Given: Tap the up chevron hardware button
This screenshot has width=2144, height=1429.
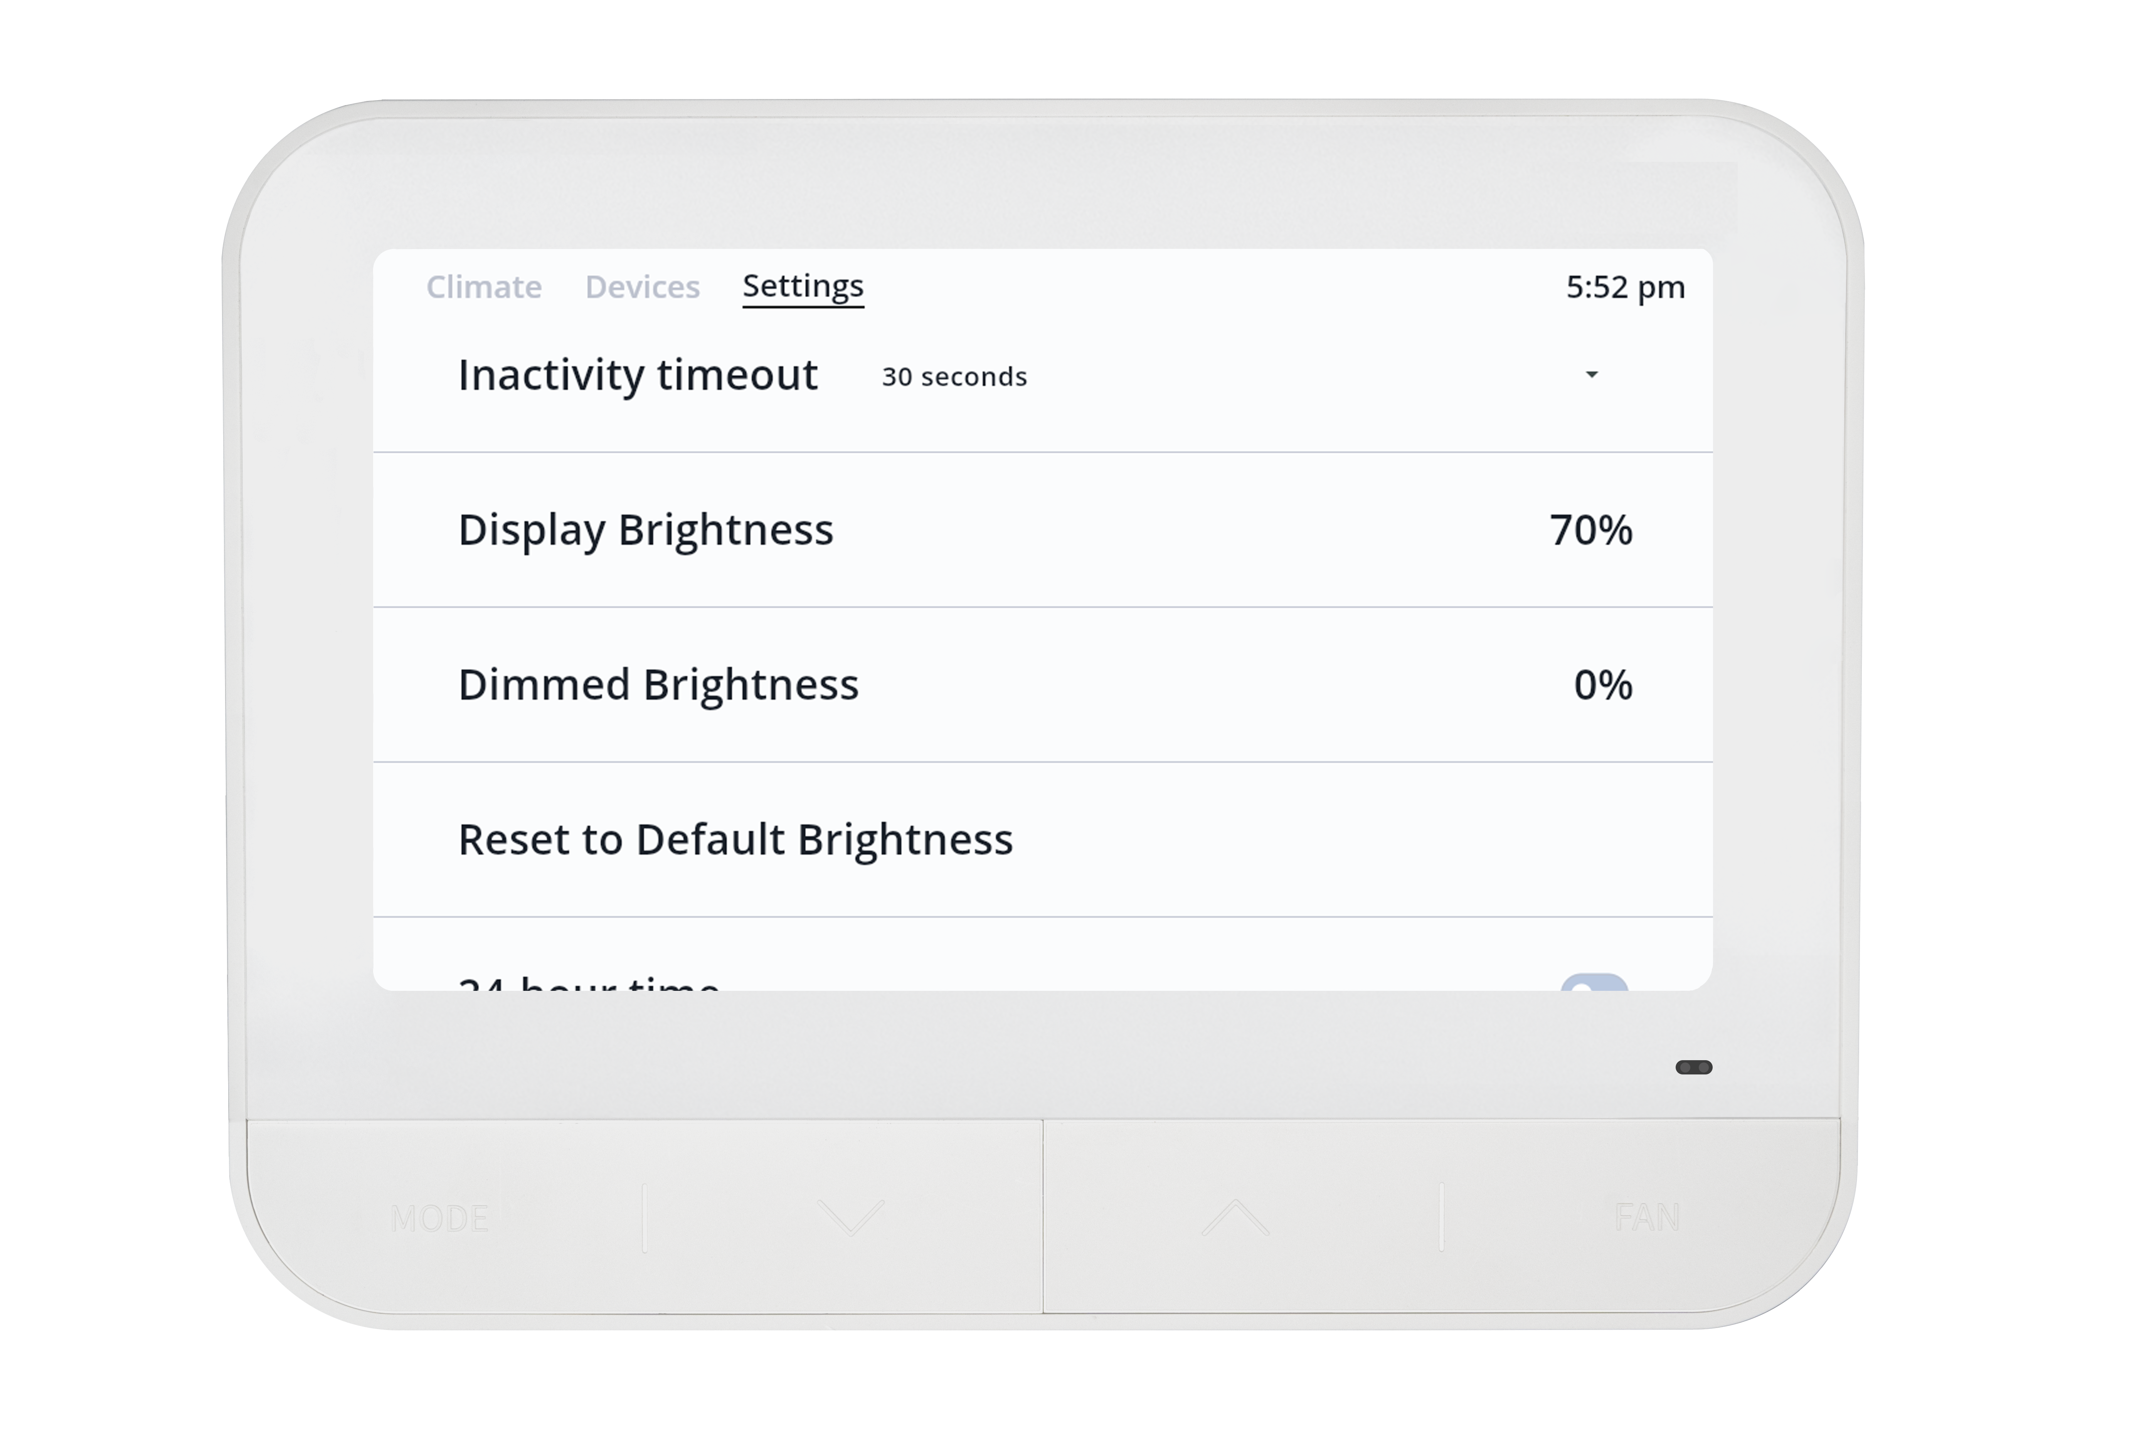Looking at the screenshot, I should point(1235,1217).
